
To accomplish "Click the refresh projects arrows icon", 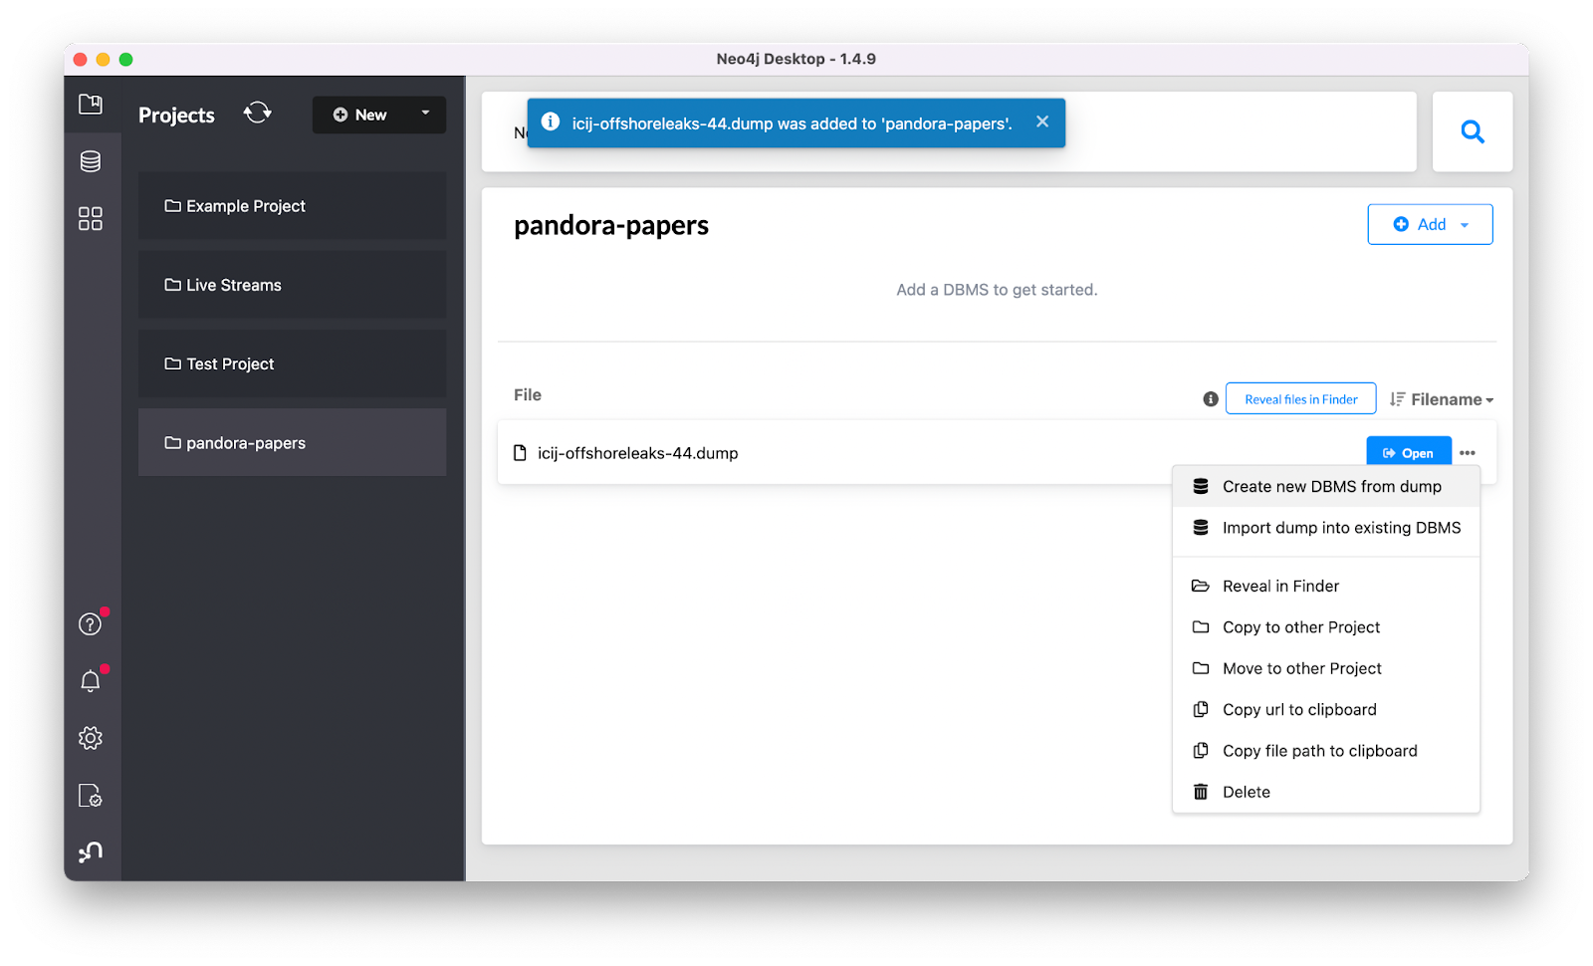I will 258,113.
